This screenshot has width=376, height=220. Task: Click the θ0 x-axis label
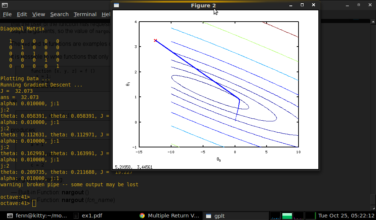(219, 159)
